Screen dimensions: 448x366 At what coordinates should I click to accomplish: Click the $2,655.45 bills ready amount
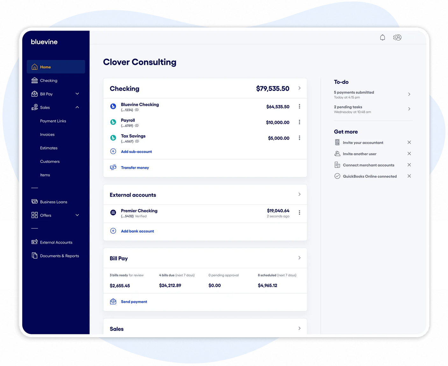click(120, 286)
